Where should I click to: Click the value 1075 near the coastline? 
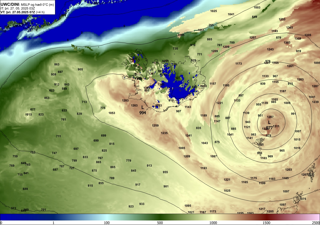coord(303,199)
